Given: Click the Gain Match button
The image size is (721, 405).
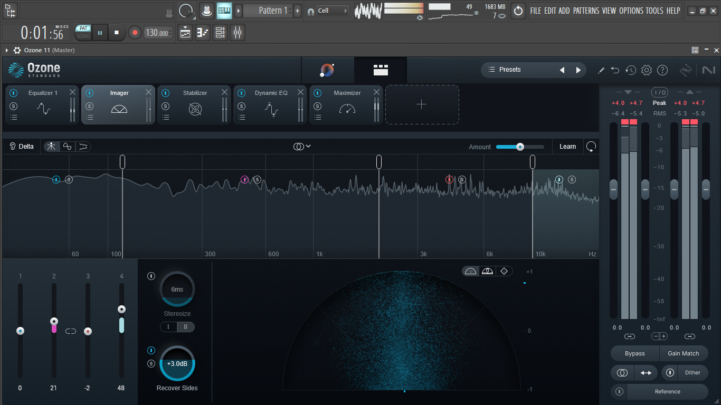Looking at the screenshot, I should pyautogui.click(x=684, y=353).
